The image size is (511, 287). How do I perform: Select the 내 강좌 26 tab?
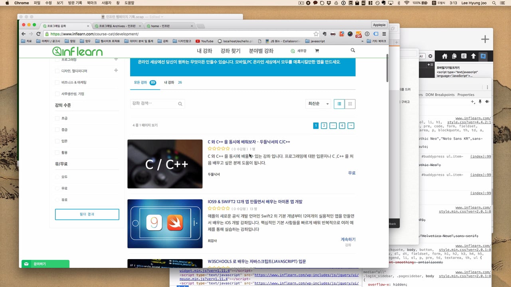(173, 83)
